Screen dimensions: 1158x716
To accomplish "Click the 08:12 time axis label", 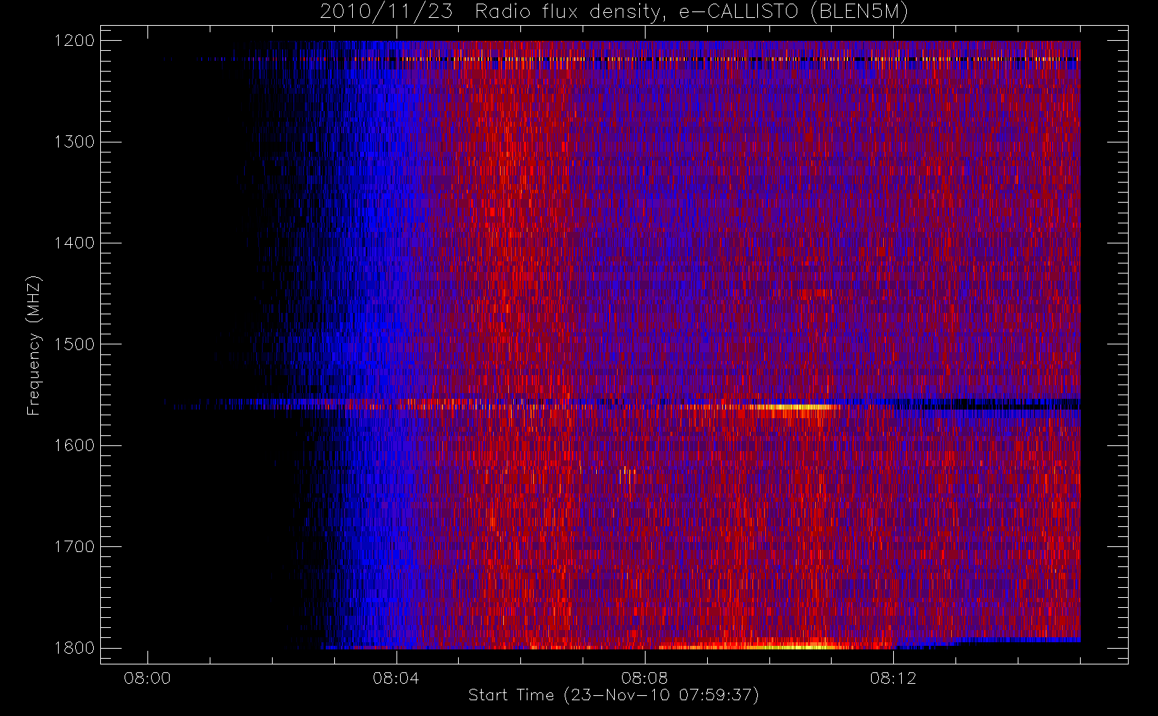I will pyautogui.click(x=893, y=678).
